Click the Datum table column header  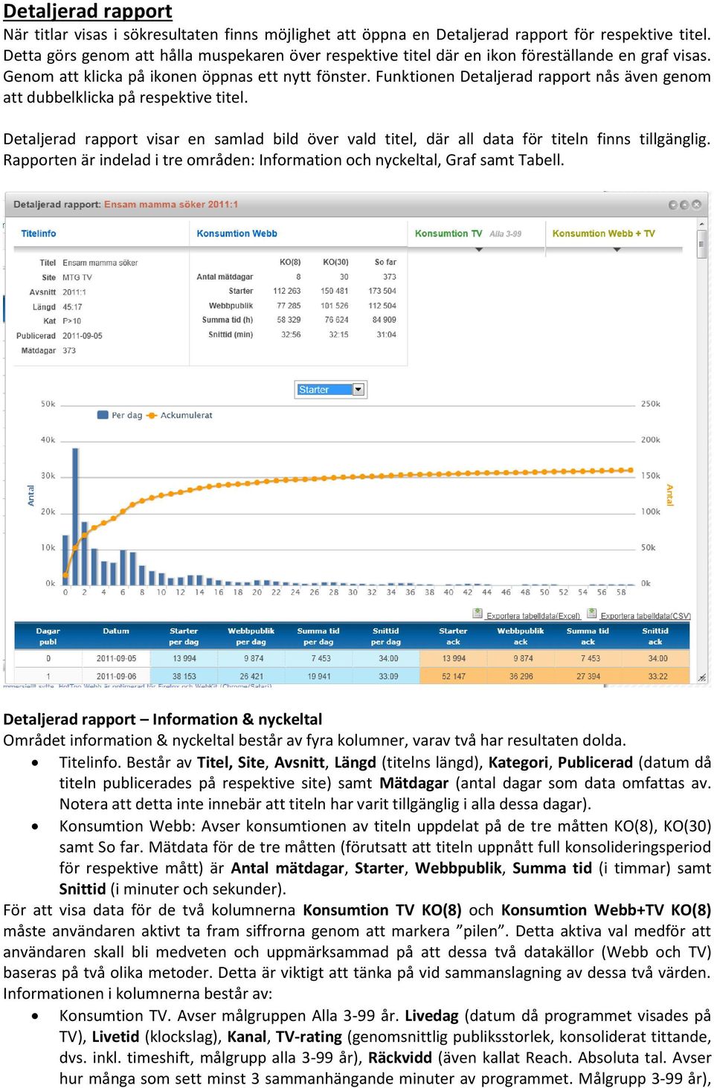tap(116, 637)
